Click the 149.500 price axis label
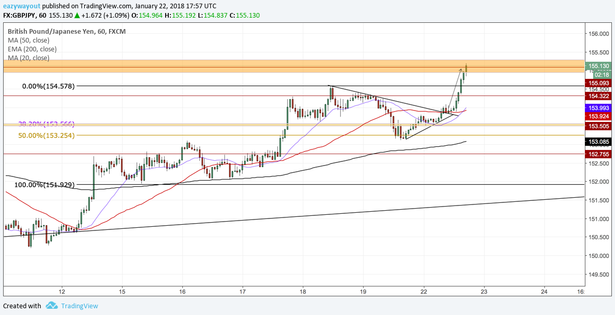This screenshot has width=615, height=315. [599, 274]
